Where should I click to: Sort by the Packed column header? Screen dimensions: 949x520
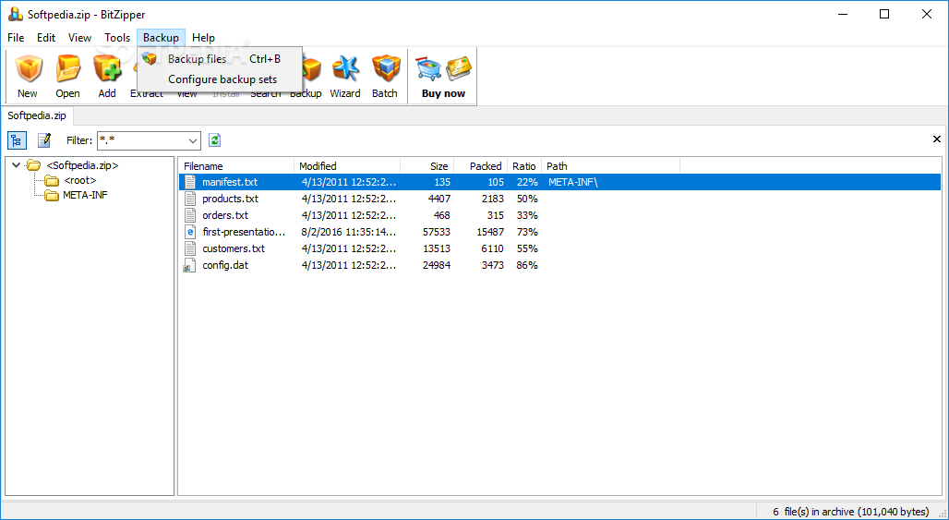pos(481,166)
